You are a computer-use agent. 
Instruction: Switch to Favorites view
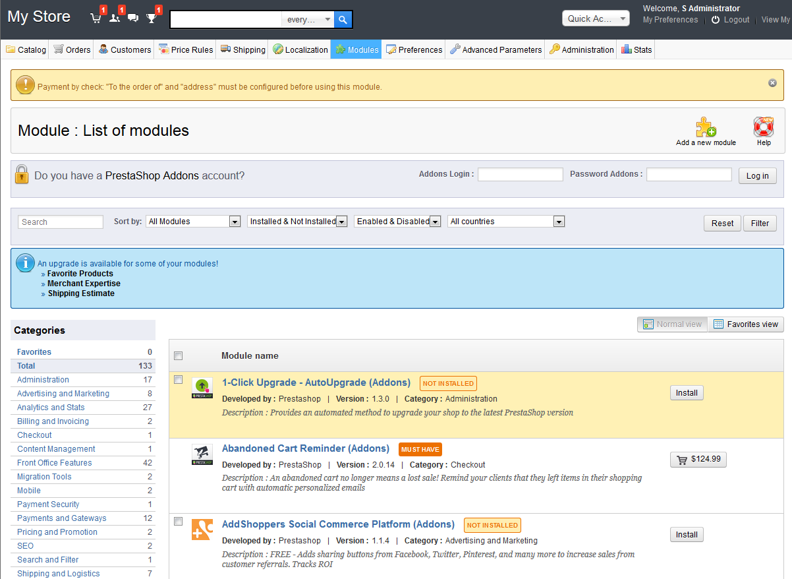tap(746, 324)
